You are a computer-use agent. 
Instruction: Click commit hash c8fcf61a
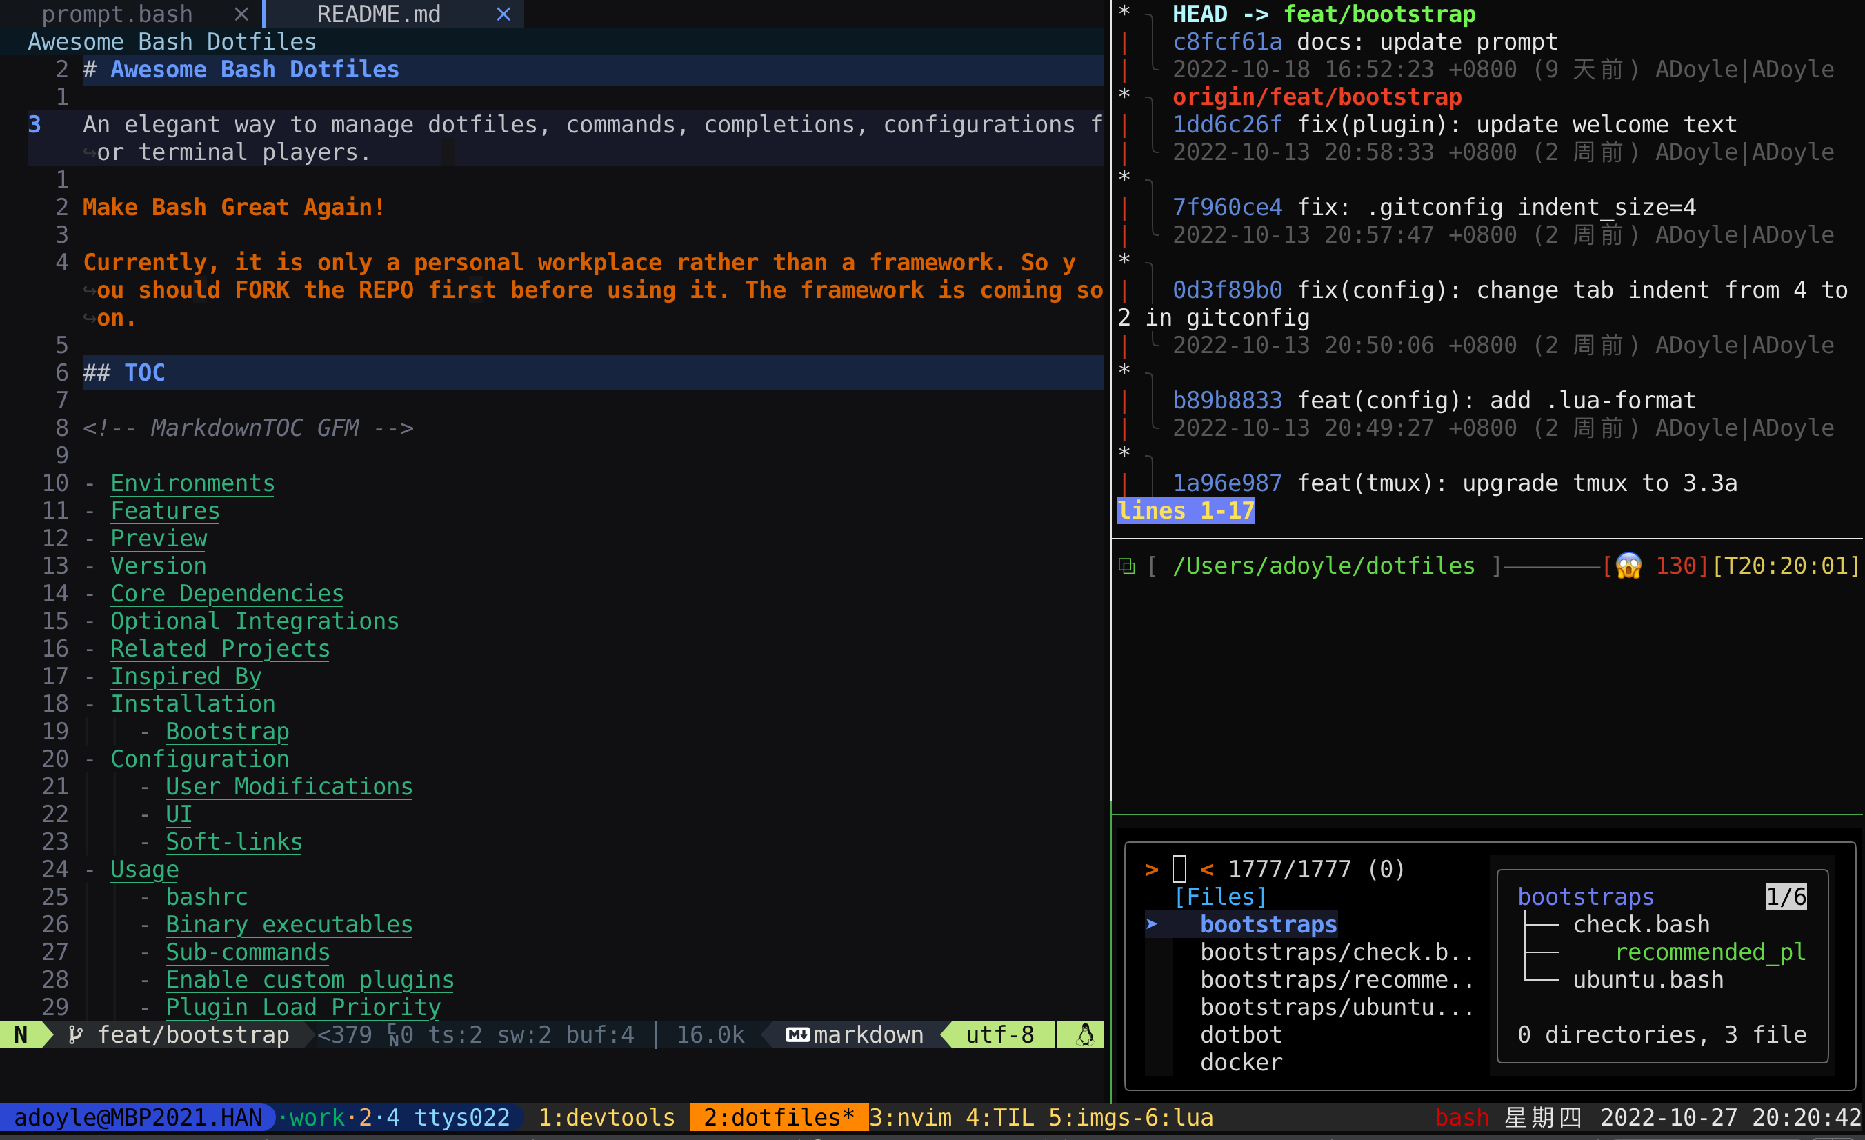(x=1227, y=42)
